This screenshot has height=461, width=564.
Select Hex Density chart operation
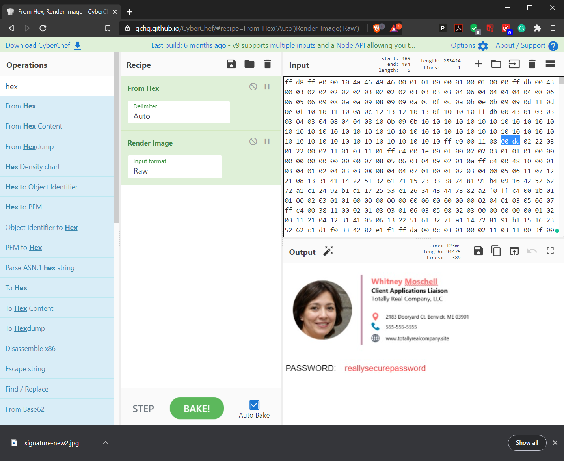[x=57, y=167]
